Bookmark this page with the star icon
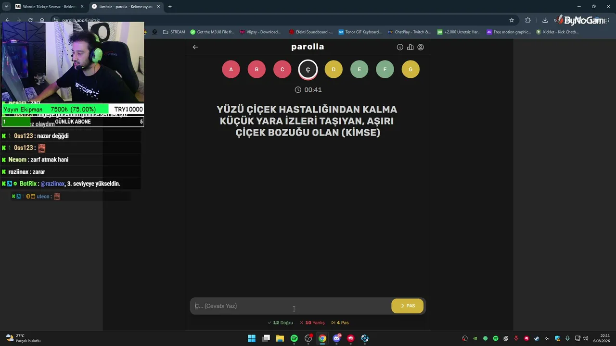 coord(512,20)
